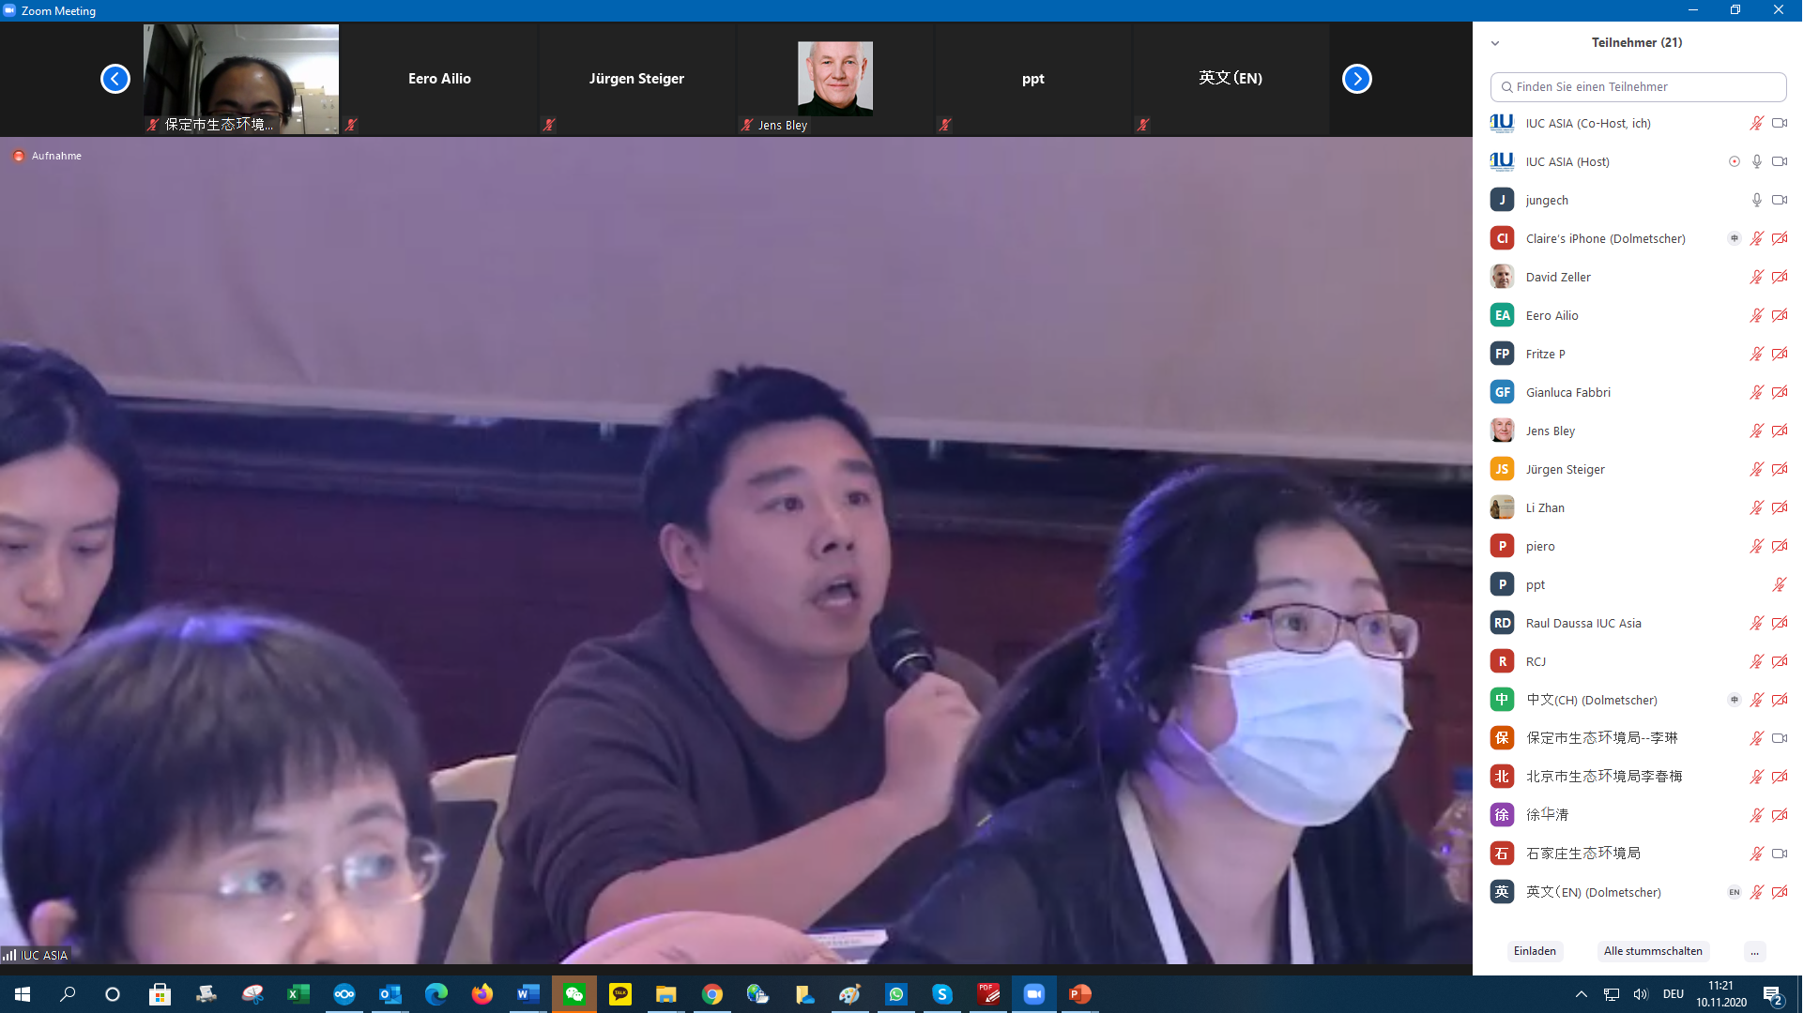Select participant Raul Daussa IUC Asia
The height and width of the screenshot is (1013, 1819).
point(1582,623)
